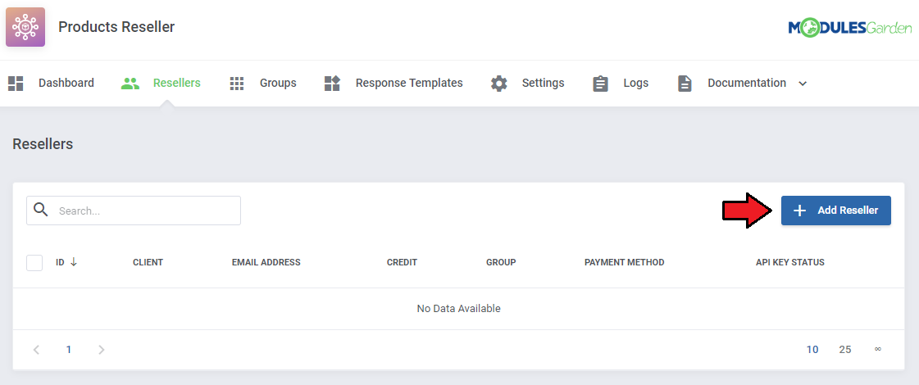Viewport: 919px width, 385px height.
Task: Toggle the select-all checkbox in table header
Action: coord(34,262)
